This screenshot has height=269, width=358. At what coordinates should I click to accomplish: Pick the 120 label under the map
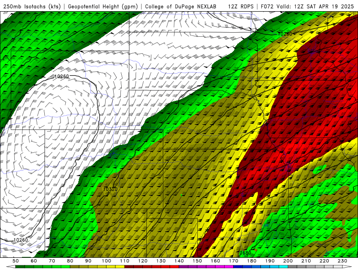pyautogui.click(x=143, y=261)
